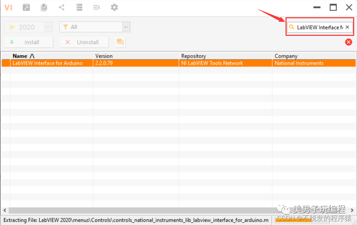The height and width of the screenshot is (225, 357).
Task: Minimize the VIPM window
Action: 317,7
